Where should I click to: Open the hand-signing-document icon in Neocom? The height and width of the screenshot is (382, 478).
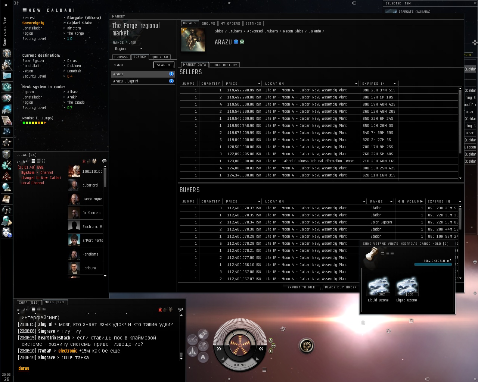coord(6,120)
